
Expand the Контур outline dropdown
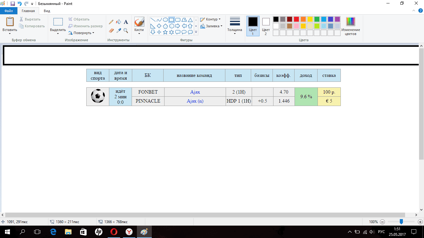tap(211, 19)
